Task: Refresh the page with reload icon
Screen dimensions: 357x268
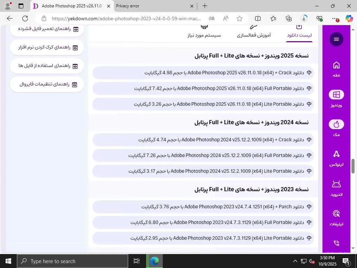Action: [x=25, y=18]
